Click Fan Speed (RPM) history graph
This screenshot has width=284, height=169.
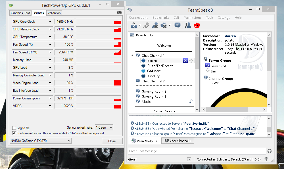[98, 52]
